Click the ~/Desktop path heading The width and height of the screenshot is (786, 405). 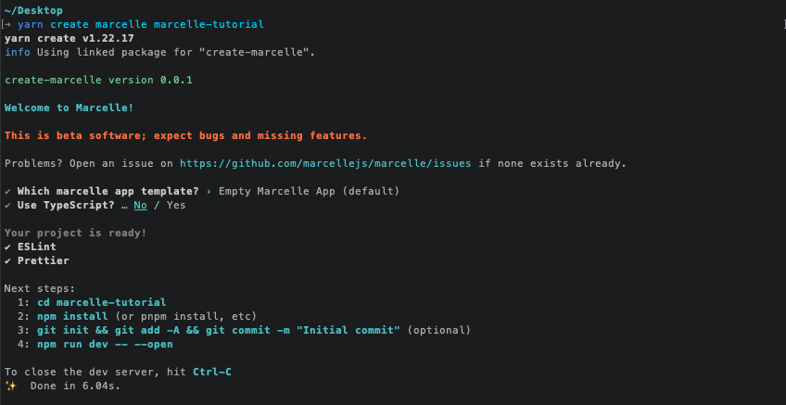point(33,10)
